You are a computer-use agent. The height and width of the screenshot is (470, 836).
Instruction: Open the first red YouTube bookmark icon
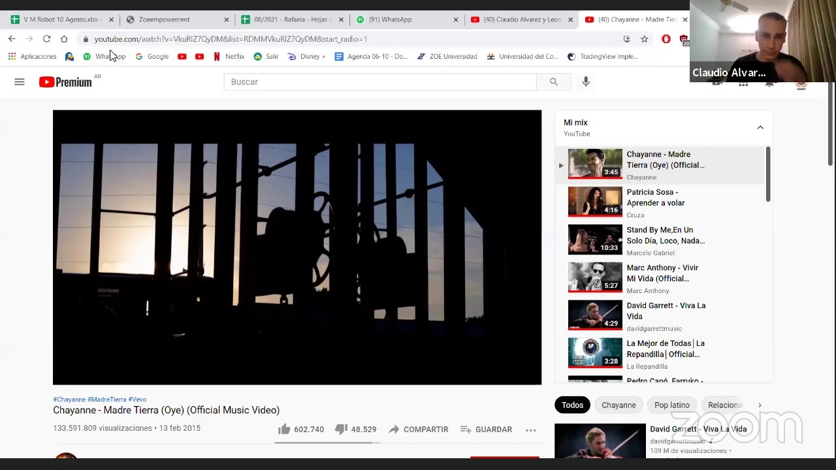182,56
